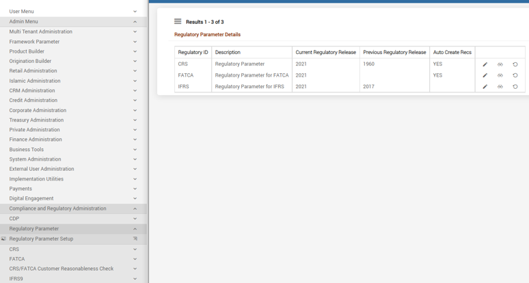This screenshot has height=283, width=529.
Task: Click the edit pencil for the IFRS row
Action: tap(485, 87)
